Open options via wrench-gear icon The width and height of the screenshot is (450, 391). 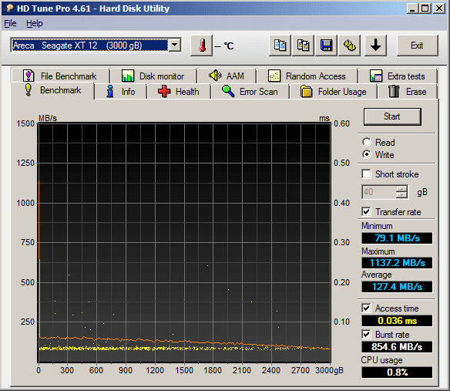350,46
